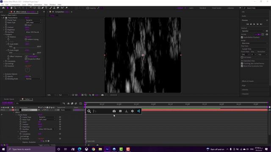Play the preview in the Preview panel

pyautogui.click(x=254, y=24)
